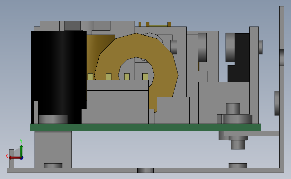This screenshot has width=291, height=179.
Task: Select the wide washer on top of the PCB
Action: (x=238, y=119)
